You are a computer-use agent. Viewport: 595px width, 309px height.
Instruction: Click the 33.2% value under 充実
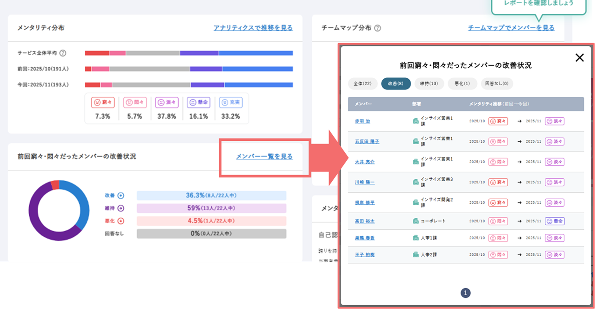click(x=231, y=116)
